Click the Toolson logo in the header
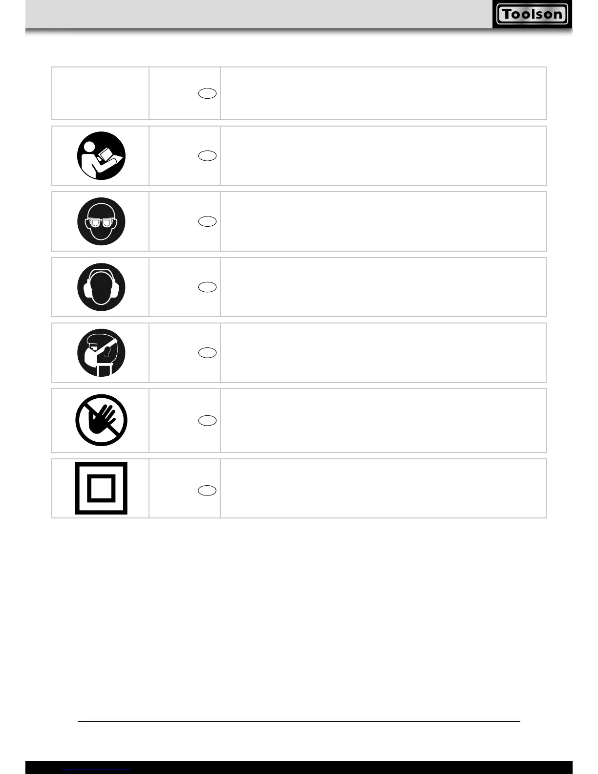This screenshot has width=598, height=774. (532, 14)
